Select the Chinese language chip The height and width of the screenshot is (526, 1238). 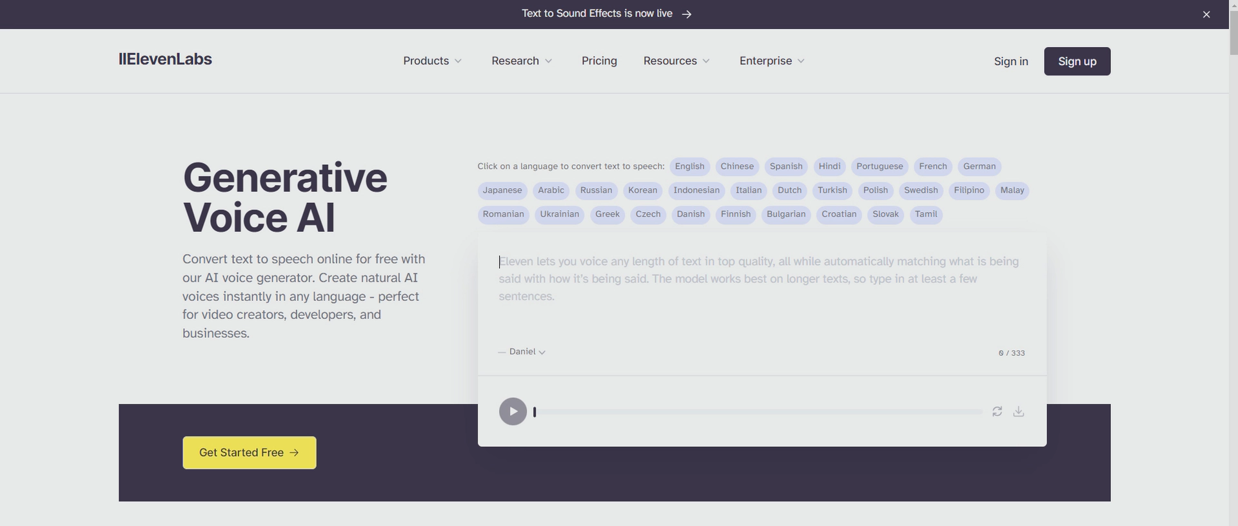pos(737,166)
